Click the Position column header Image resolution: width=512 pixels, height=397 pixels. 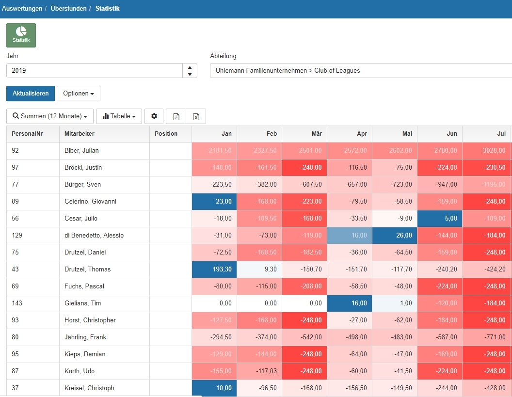[166, 134]
